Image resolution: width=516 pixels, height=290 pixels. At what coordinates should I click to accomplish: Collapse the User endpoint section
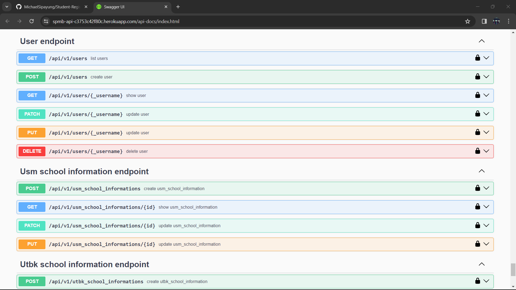[482, 41]
